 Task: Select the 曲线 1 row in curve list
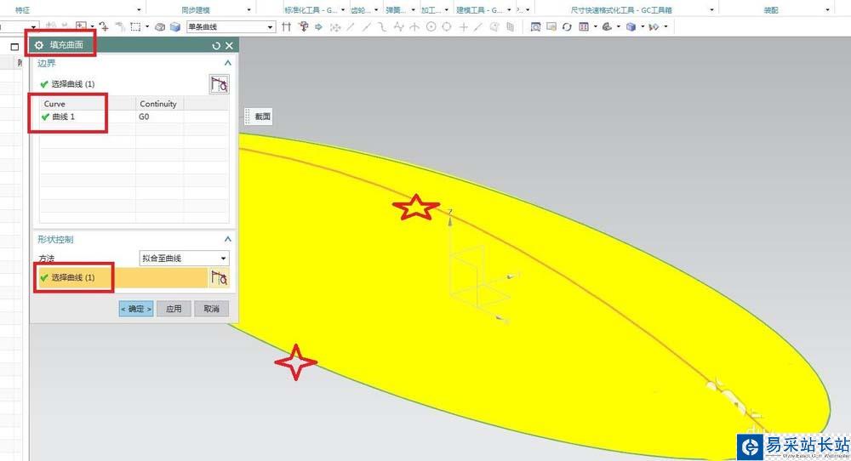pyautogui.click(x=134, y=117)
